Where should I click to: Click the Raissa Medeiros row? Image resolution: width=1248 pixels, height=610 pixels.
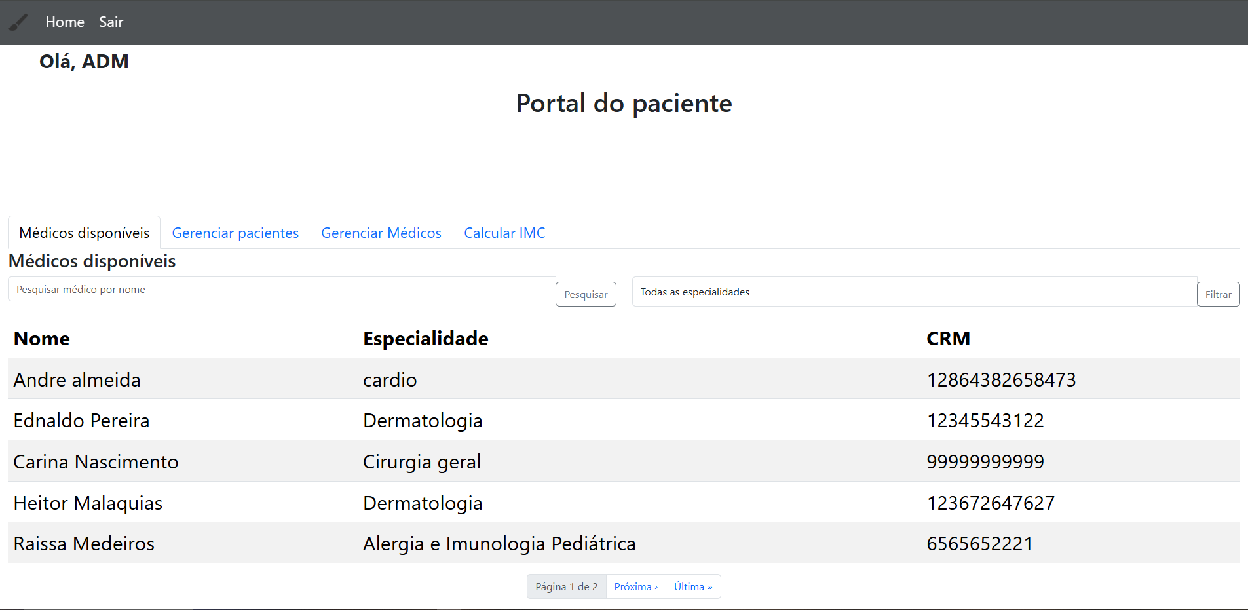click(x=624, y=543)
